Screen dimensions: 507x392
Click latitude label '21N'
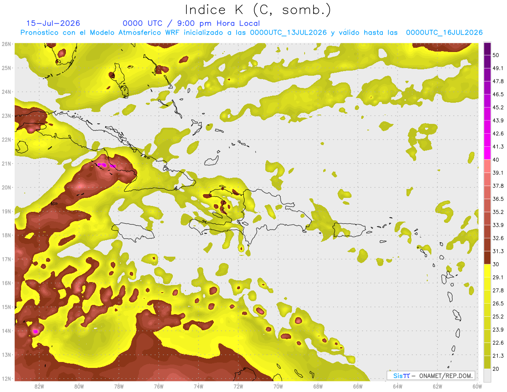click(x=6, y=164)
